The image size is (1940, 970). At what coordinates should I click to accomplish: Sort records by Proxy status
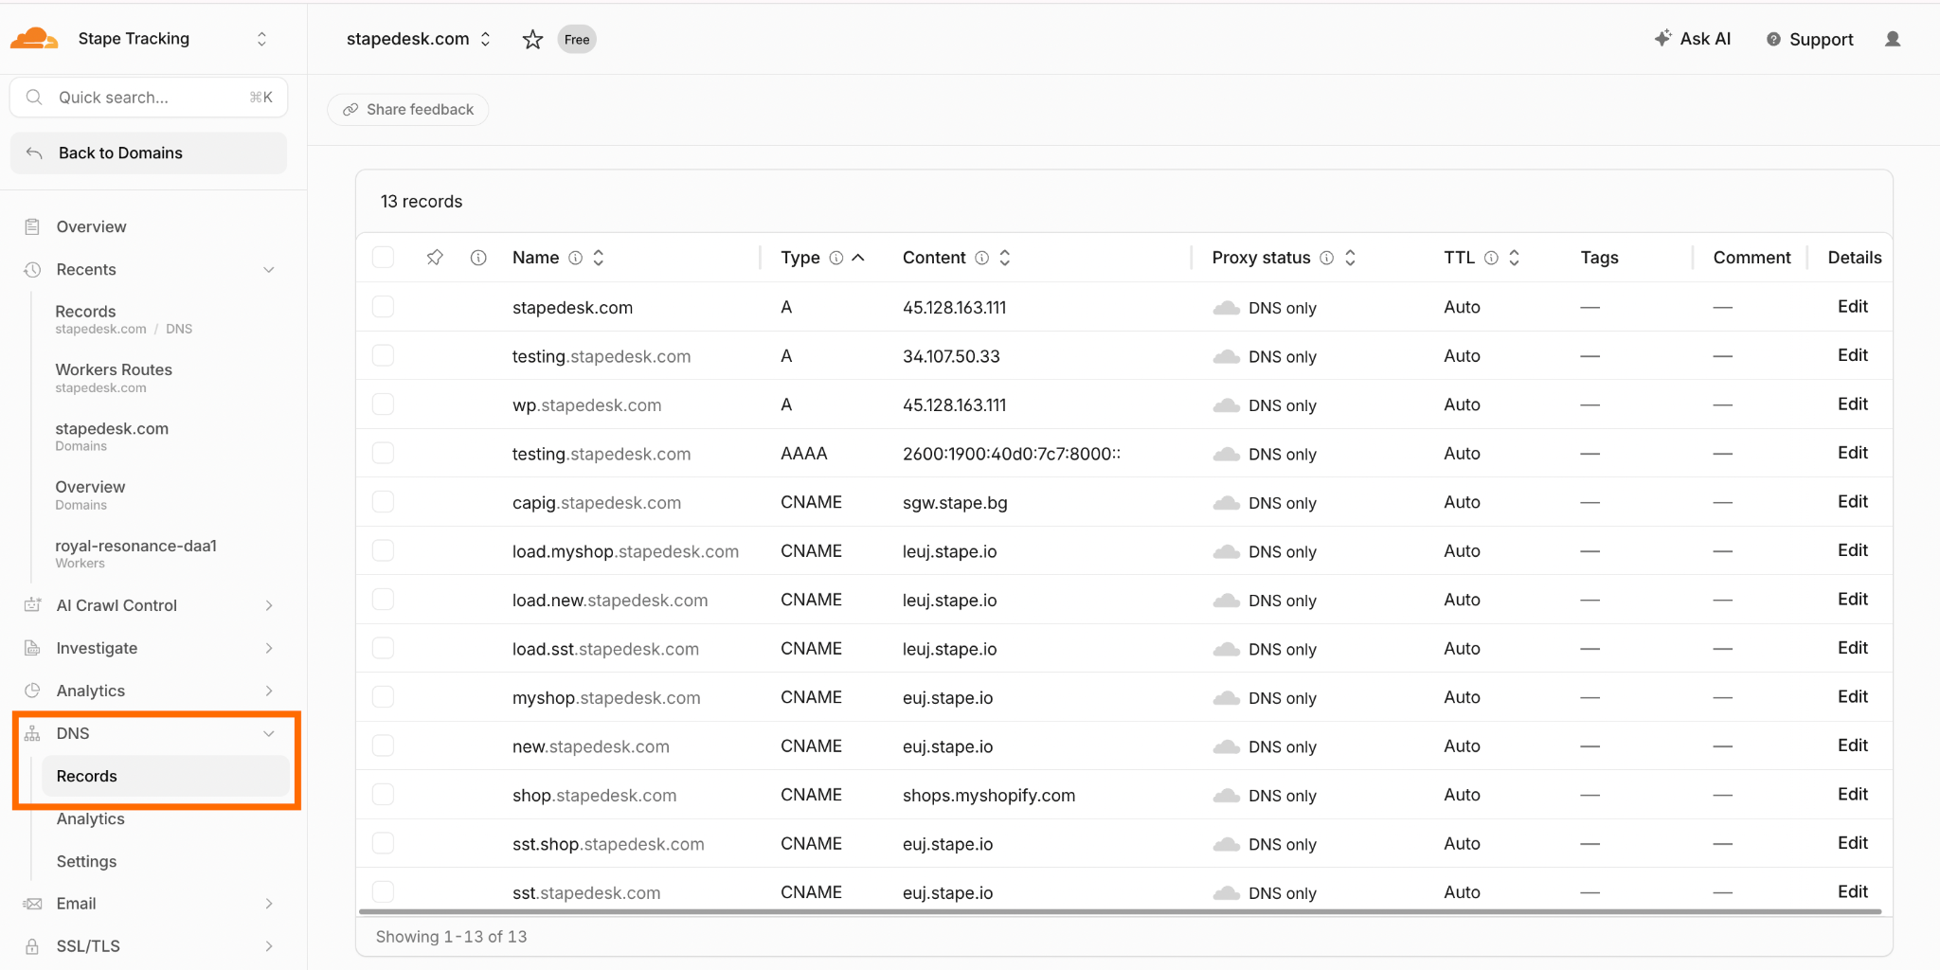1351,258
